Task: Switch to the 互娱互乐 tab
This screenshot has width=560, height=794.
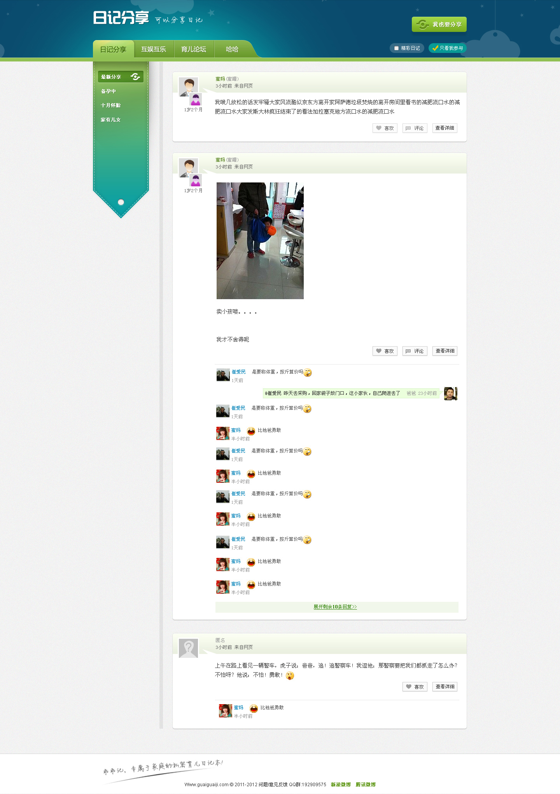Action: point(154,49)
